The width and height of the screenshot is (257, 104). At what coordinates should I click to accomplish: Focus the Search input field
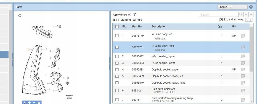[219, 14]
